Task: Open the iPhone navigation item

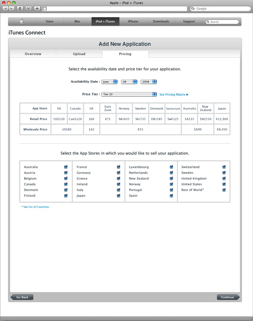Action: [x=133, y=21]
